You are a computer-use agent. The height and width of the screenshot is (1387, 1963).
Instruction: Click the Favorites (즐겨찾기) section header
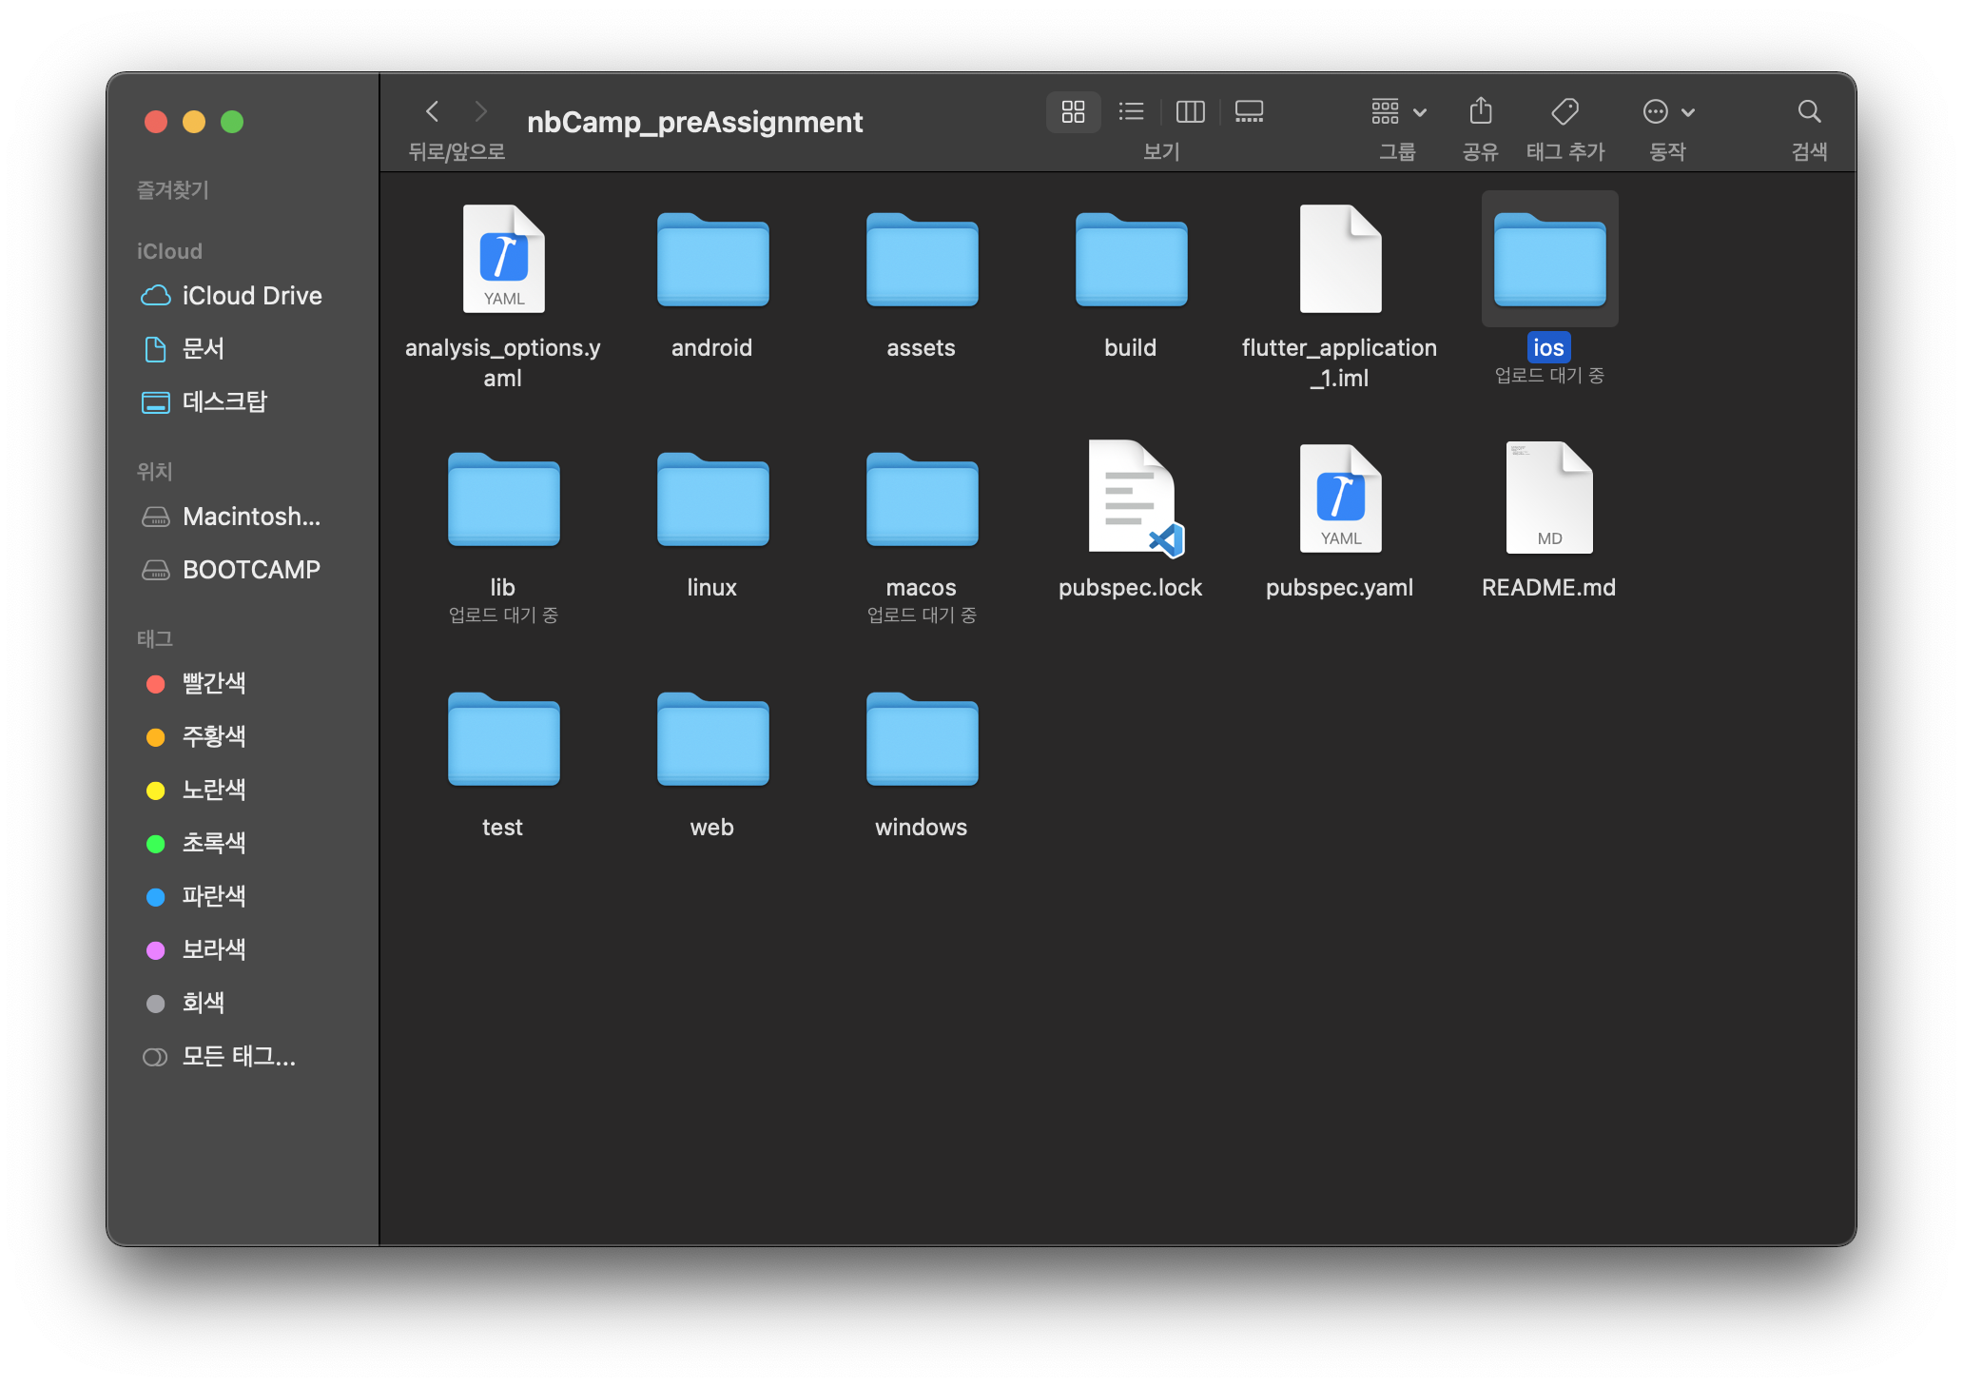pyautogui.click(x=172, y=190)
